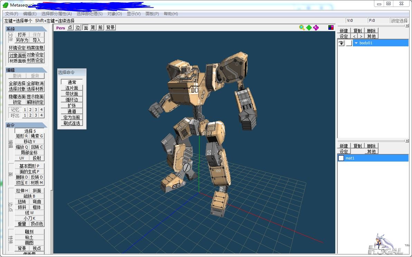Click the magenta rotate view icon
The height and width of the screenshot is (257, 412).
[x=316, y=28]
